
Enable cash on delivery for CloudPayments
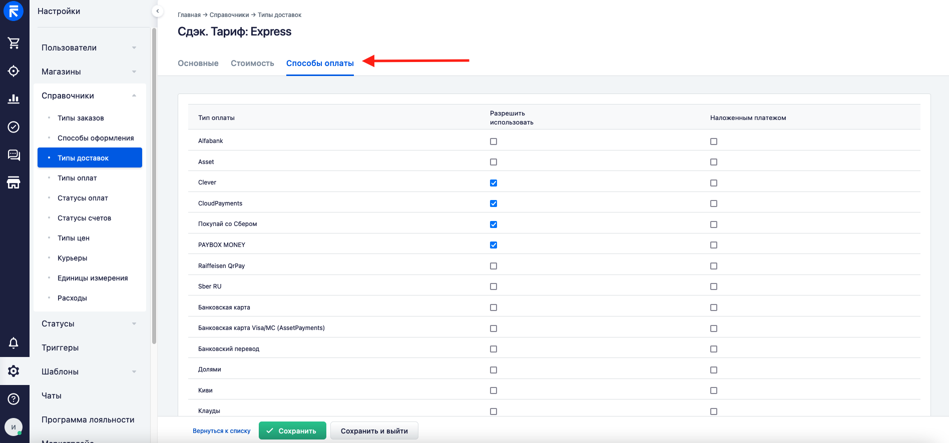(x=714, y=203)
